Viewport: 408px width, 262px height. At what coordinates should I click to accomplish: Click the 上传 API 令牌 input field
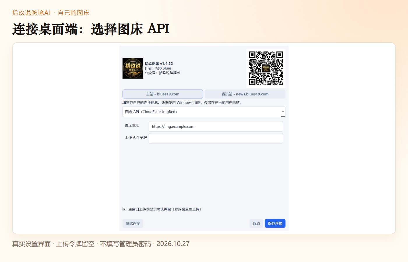point(216,138)
